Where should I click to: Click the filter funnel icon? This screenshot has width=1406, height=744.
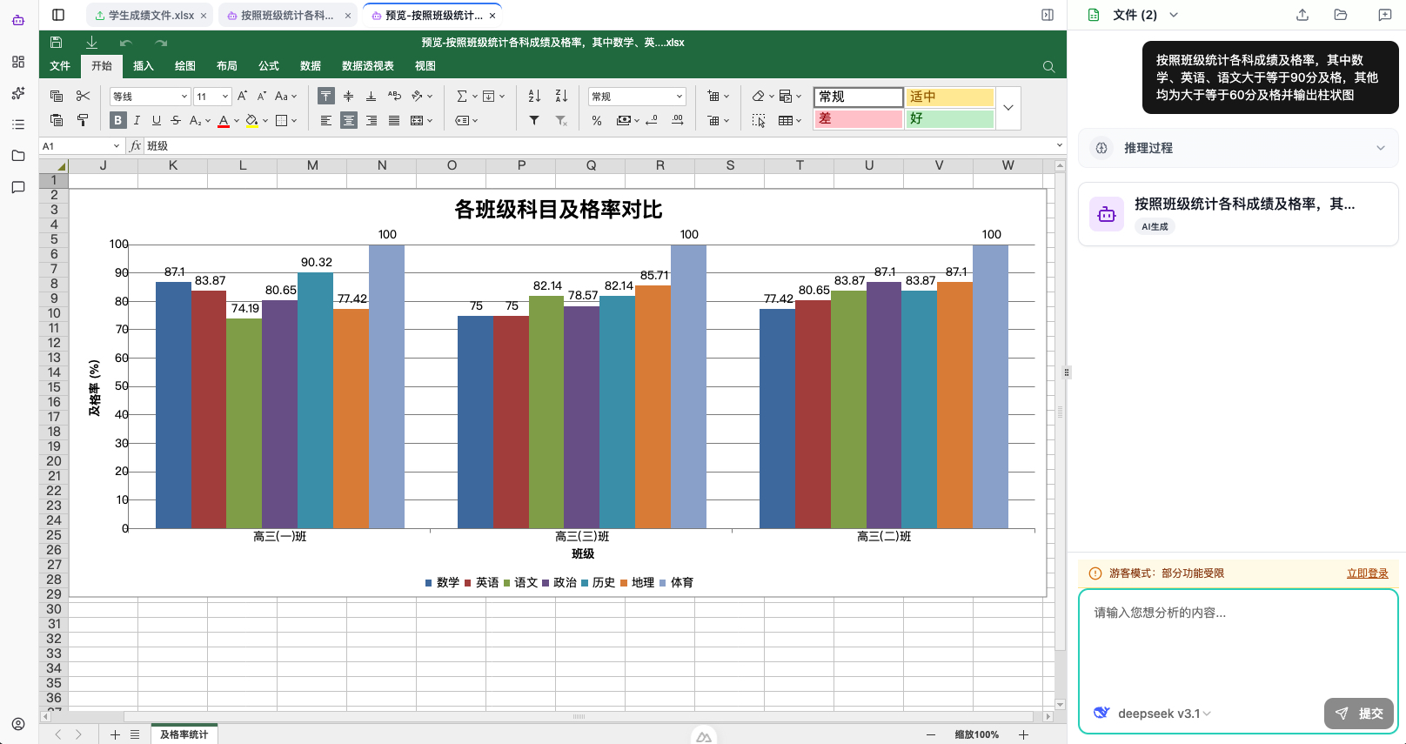pyautogui.click(x=534, y=120)
